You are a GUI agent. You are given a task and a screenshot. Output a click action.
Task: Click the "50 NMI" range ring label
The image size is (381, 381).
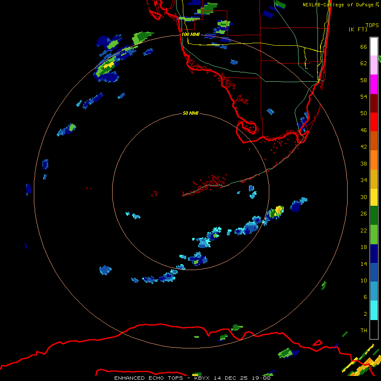click(190, 113)
